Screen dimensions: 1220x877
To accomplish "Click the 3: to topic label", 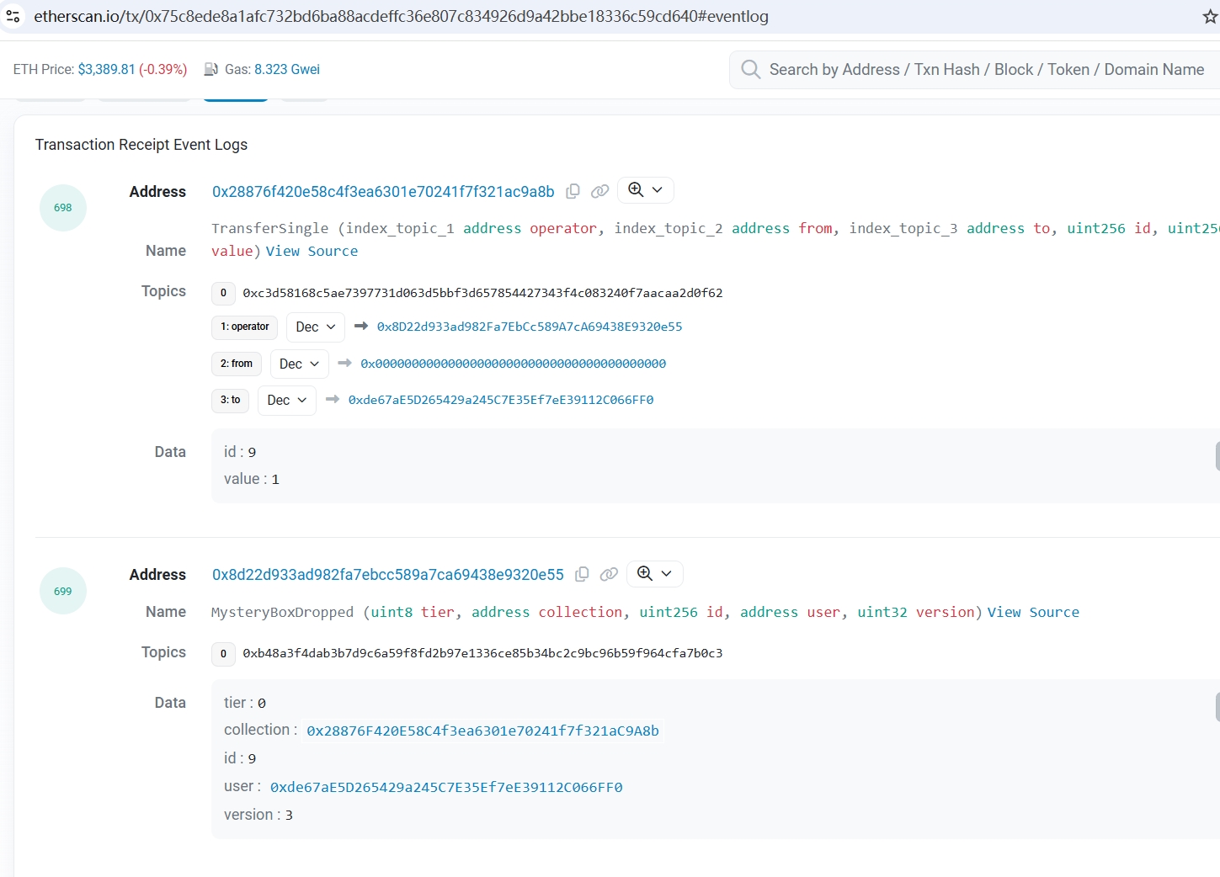I will click(x=230, y=400).
